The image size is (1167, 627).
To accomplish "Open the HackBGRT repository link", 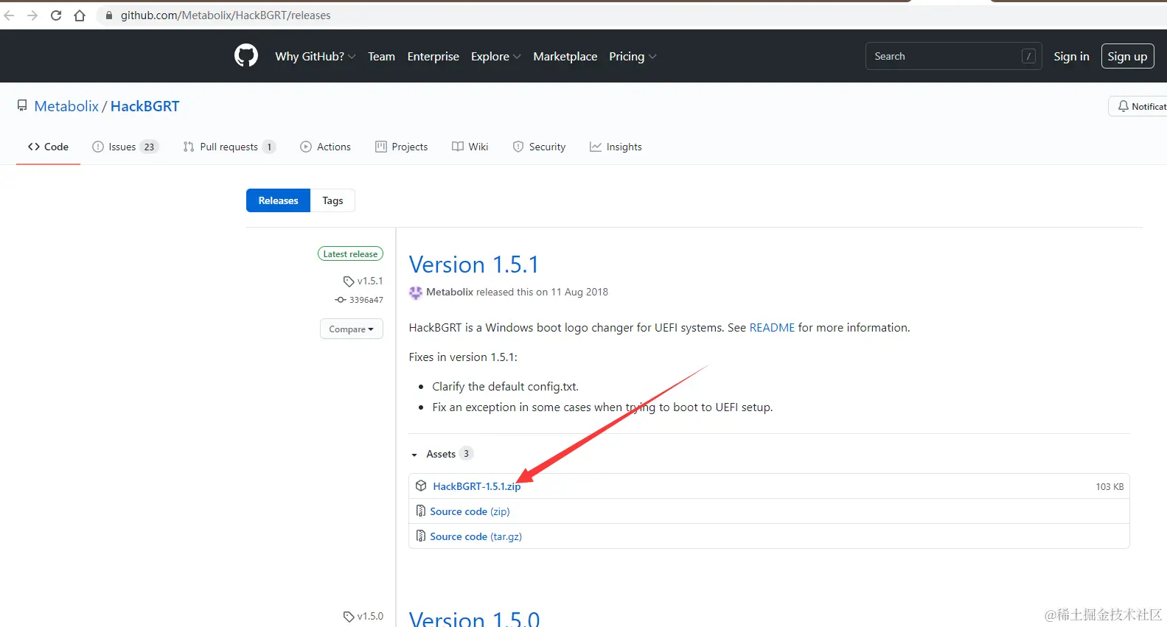I will (x=144, y=106).
